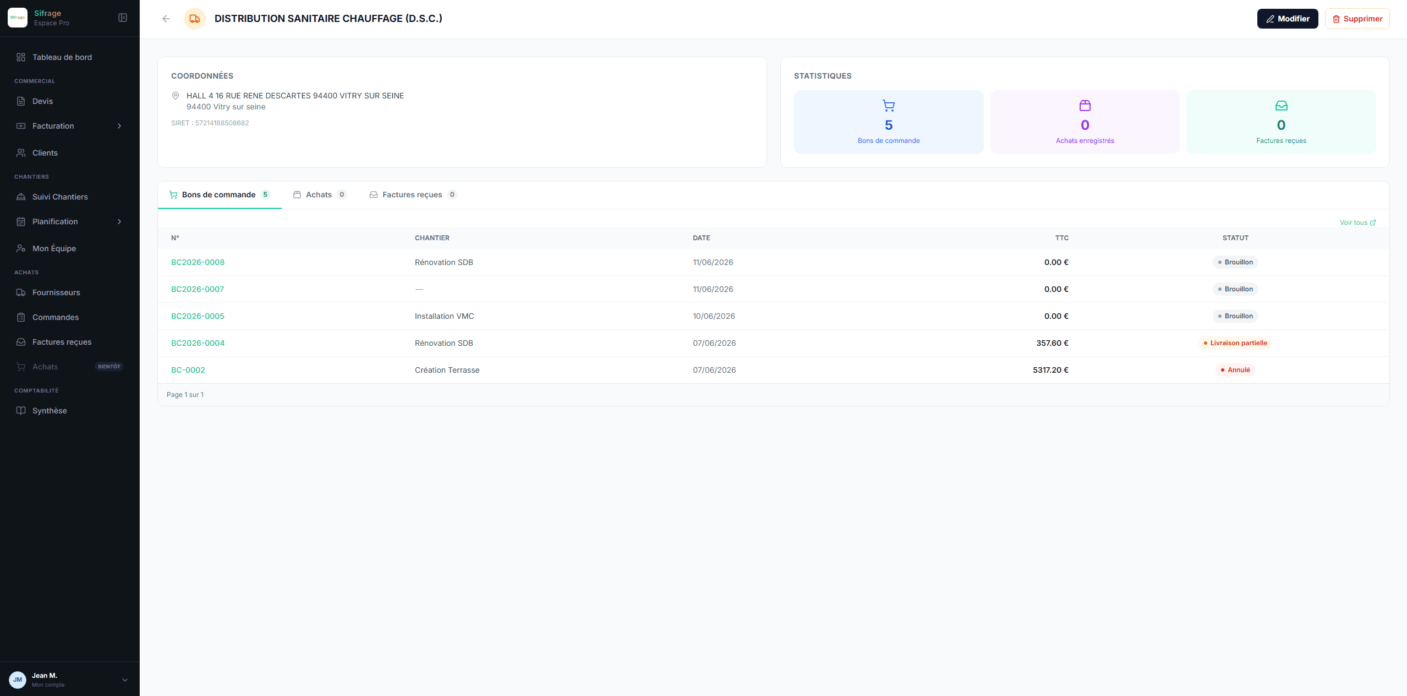
Task: Open the Clients menu item
Action: 69,153
